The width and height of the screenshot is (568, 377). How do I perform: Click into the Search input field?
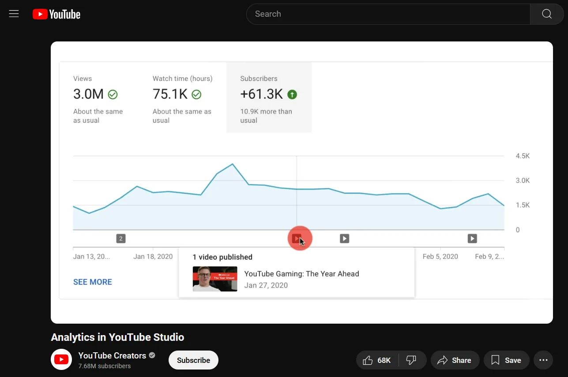[388, 14]
